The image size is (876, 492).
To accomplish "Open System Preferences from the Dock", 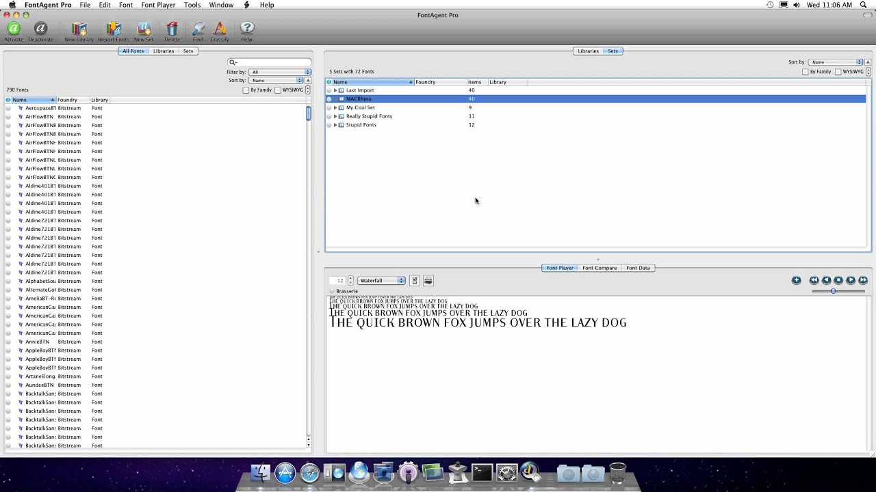I will point(506,472).
